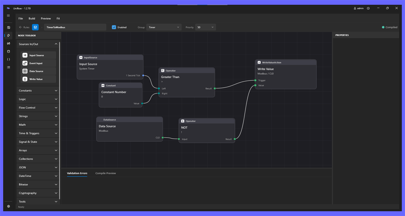Screen dimensions: 405x216
Task: Expand the Bitwise toolbox section
Action: [38, 184]
